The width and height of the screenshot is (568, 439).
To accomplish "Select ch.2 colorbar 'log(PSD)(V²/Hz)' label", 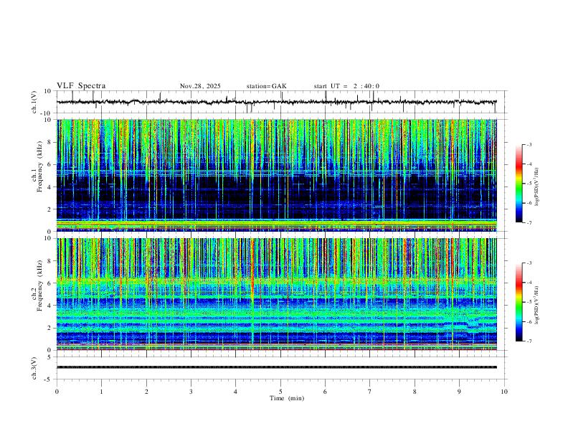I will coord(536,305).
